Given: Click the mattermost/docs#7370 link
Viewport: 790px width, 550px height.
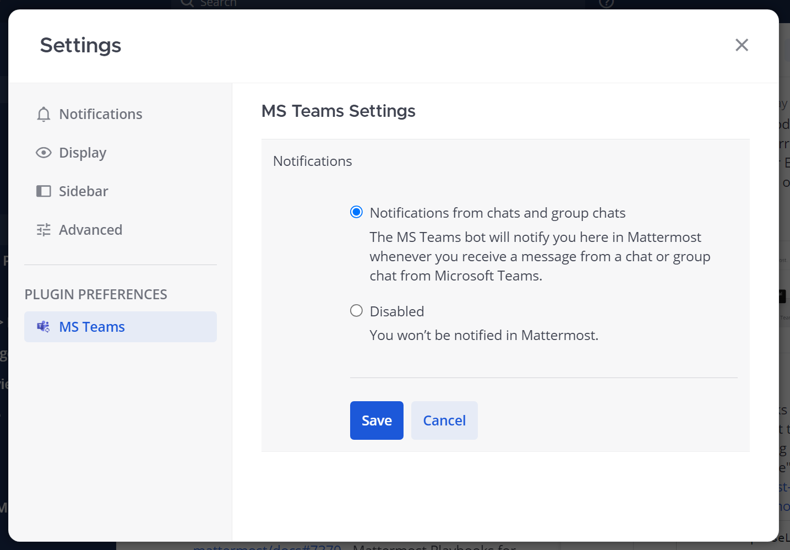Looking at the screenshot, I should pyautogui.click(x=267, y=547).
